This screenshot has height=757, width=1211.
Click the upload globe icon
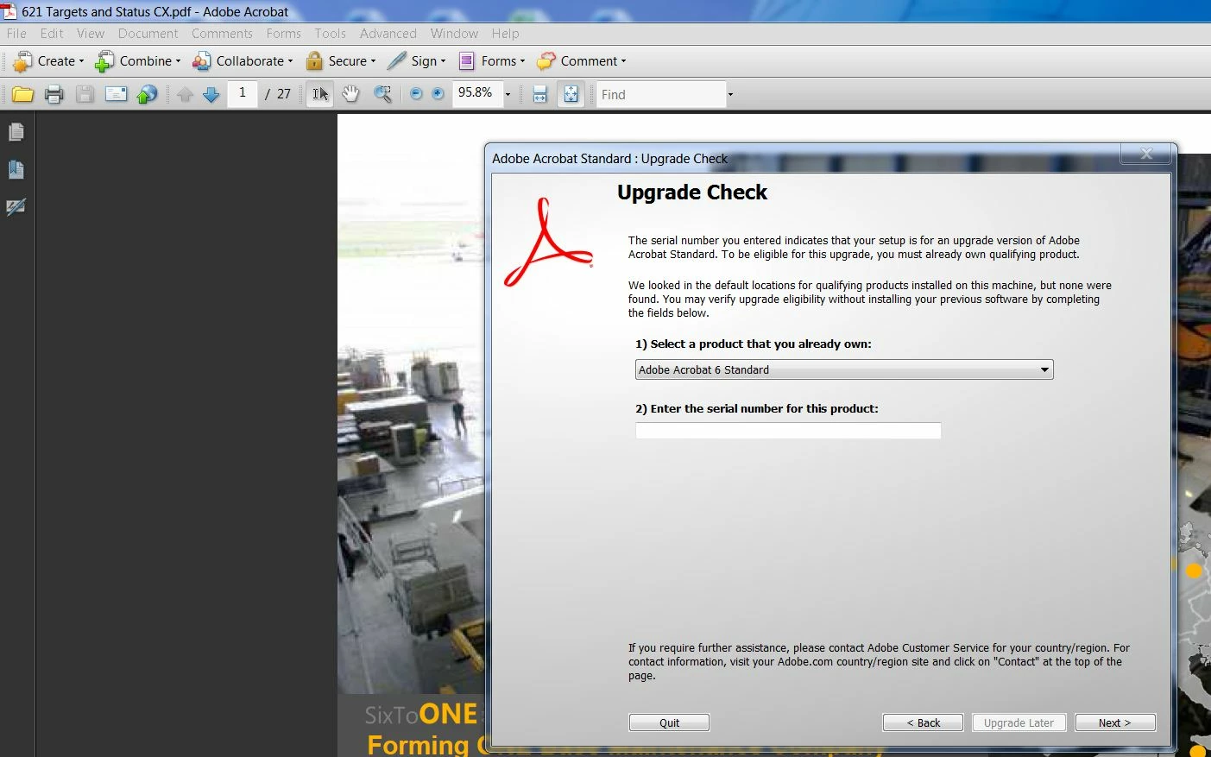(x=148, y=94)
